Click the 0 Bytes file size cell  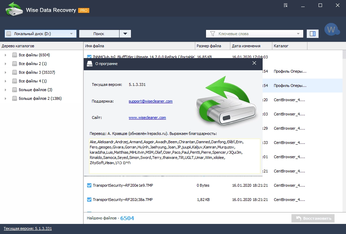click(203, 185)
